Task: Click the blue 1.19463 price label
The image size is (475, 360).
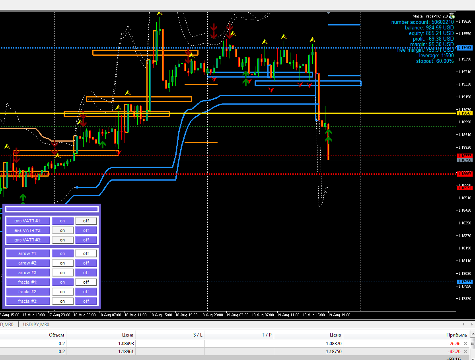Action: 464,48
